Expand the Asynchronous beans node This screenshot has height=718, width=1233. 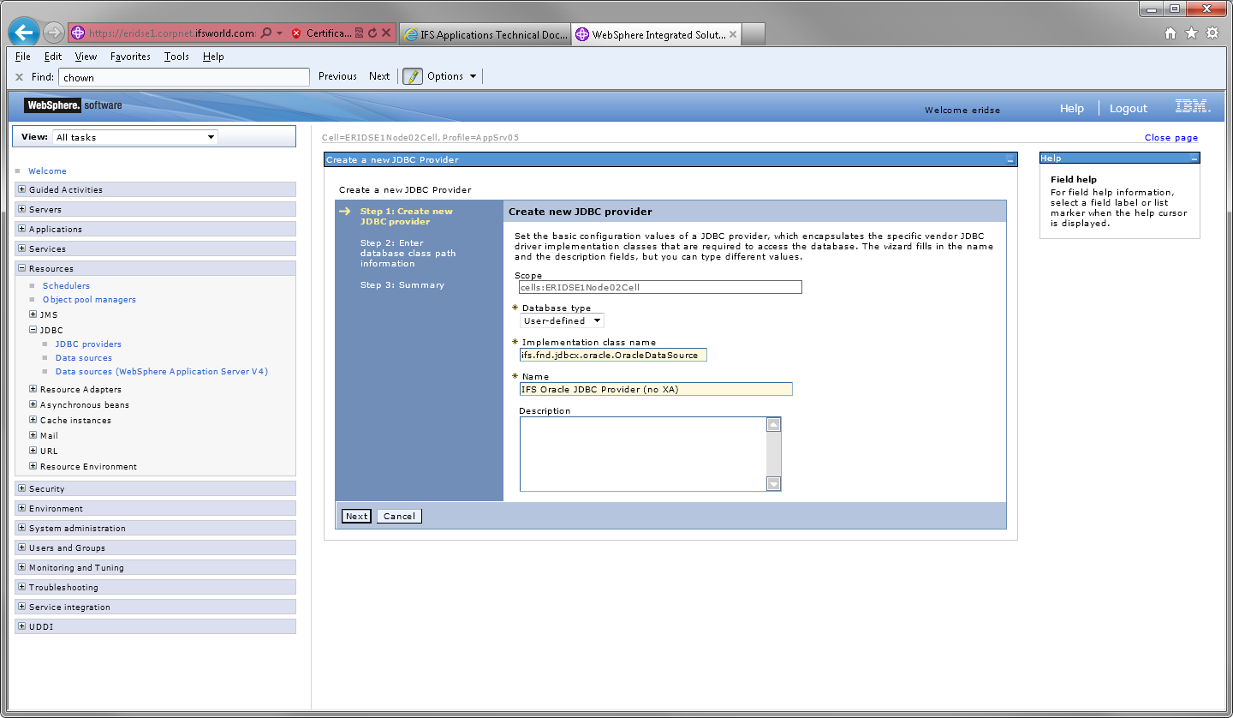click(33, 404)
